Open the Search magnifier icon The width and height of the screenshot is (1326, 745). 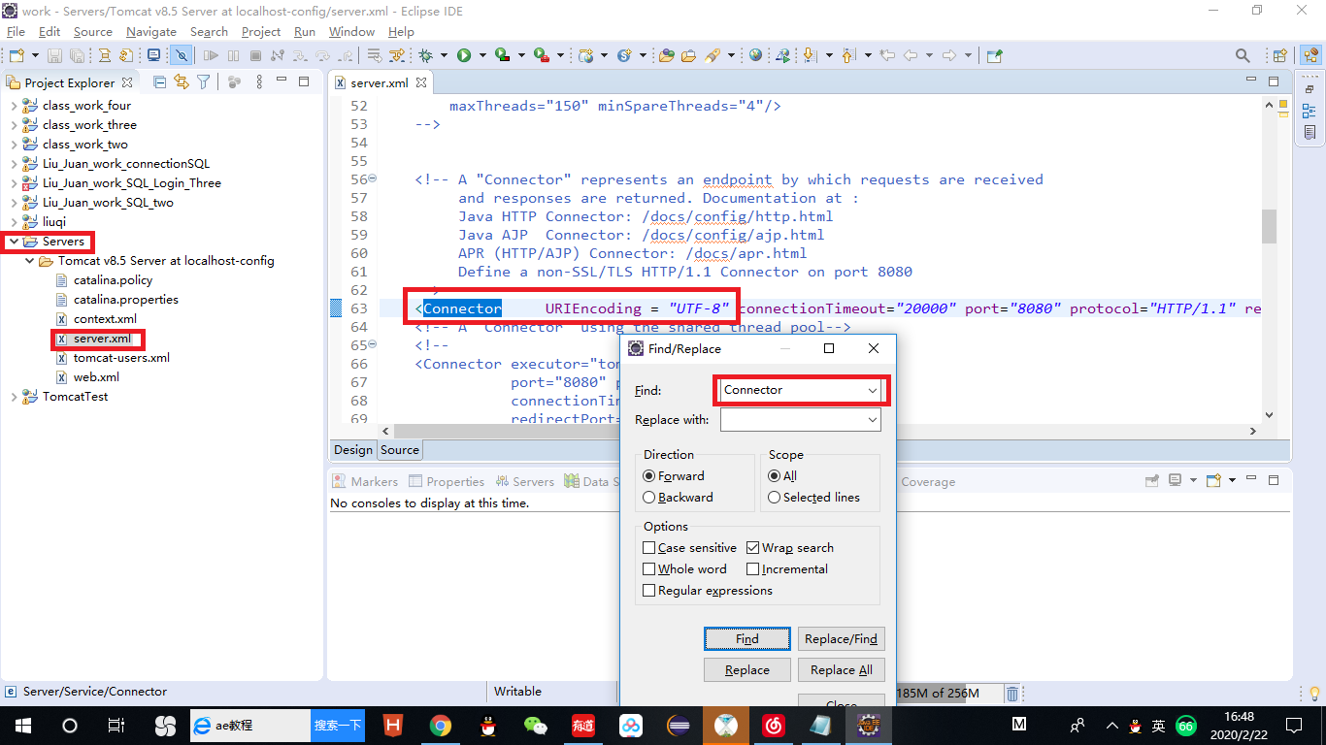click(1243, 55)
